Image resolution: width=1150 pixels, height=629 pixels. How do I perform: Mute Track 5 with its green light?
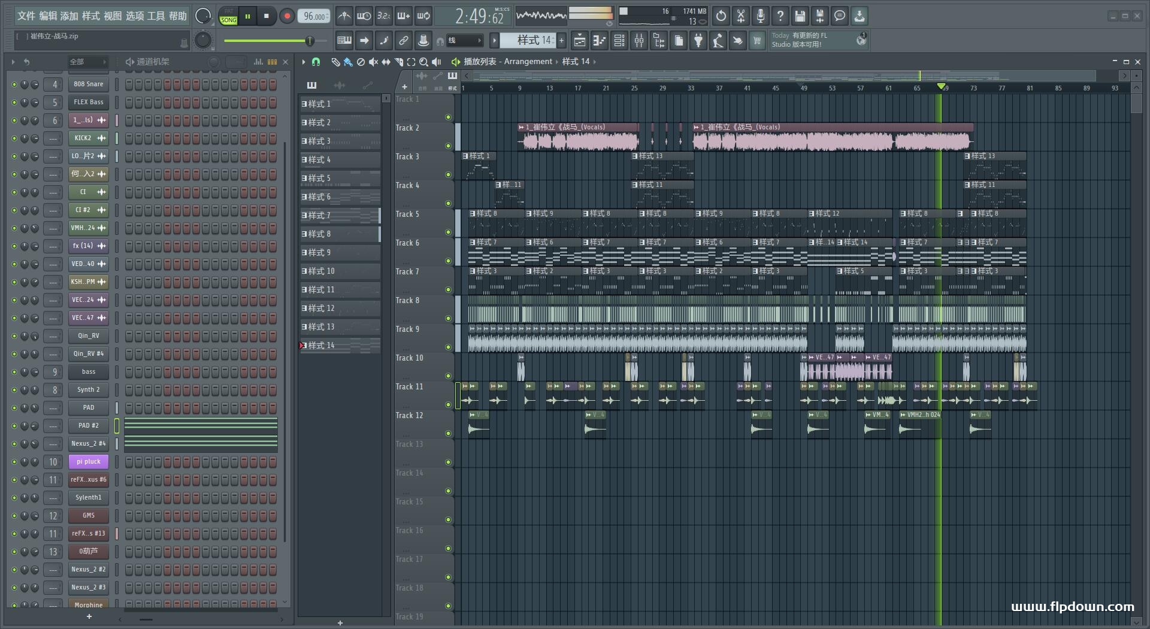448,232
